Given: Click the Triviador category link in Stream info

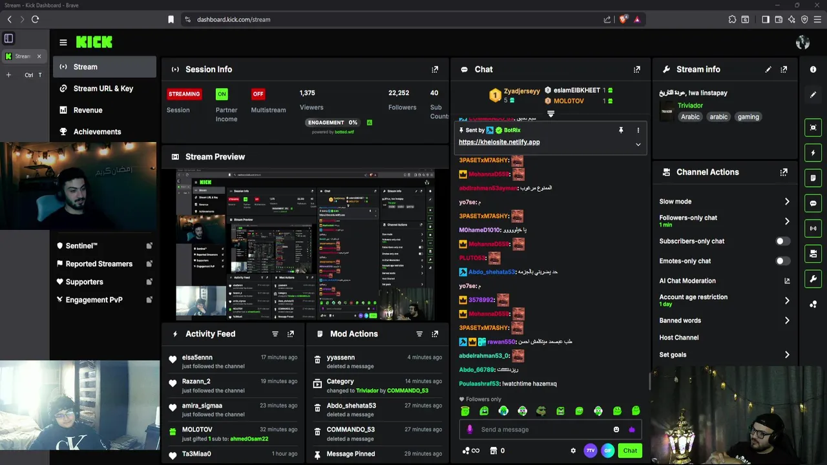Looking at the screenshot, I should [690, 105].
